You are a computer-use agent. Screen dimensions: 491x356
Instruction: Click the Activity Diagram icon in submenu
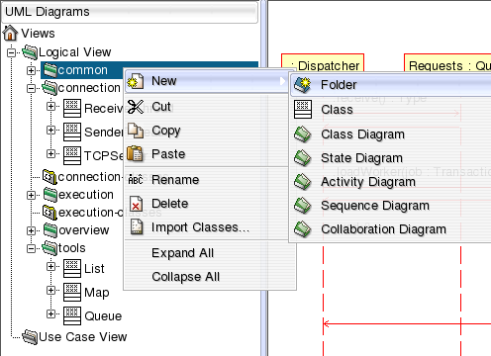click(x=303, y=182)
